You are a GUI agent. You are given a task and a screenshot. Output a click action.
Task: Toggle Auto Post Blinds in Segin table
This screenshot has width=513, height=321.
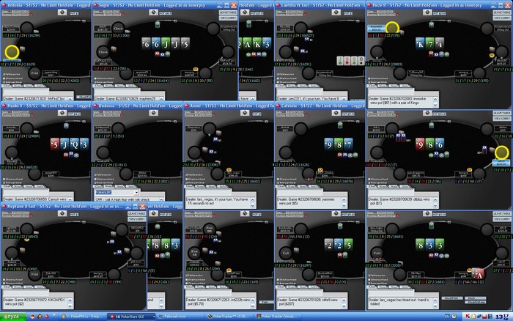click(95, 82)
